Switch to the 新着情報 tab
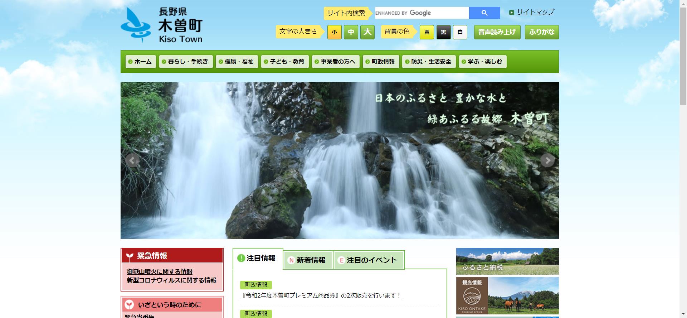The height and width of the screenshot is (318, 687). (x=308, y=260)
